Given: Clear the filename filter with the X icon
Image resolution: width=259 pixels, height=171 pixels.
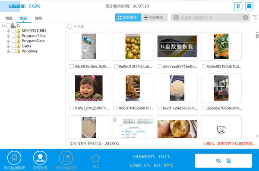Looking at the screenshot, I should [246, 18].
